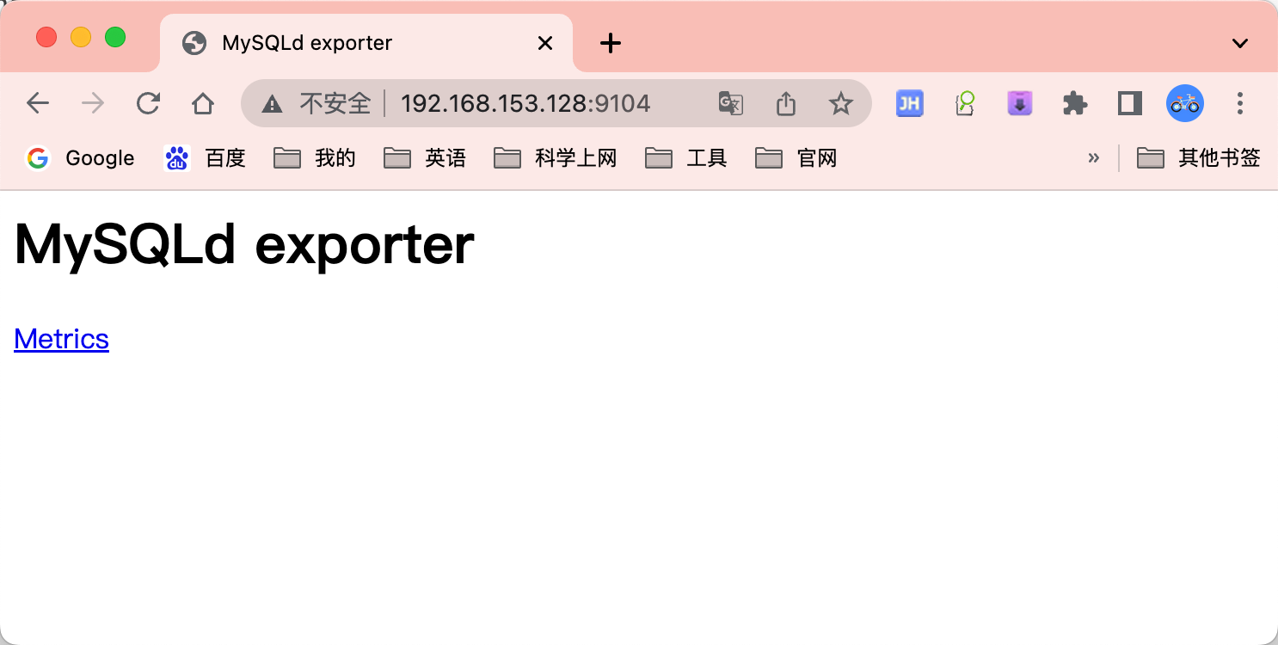Open the purple download extension icon
This screenshot has height=645, width=1278.
[1020, 104]
